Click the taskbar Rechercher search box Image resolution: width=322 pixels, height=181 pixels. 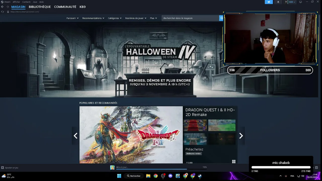point(134,176)
